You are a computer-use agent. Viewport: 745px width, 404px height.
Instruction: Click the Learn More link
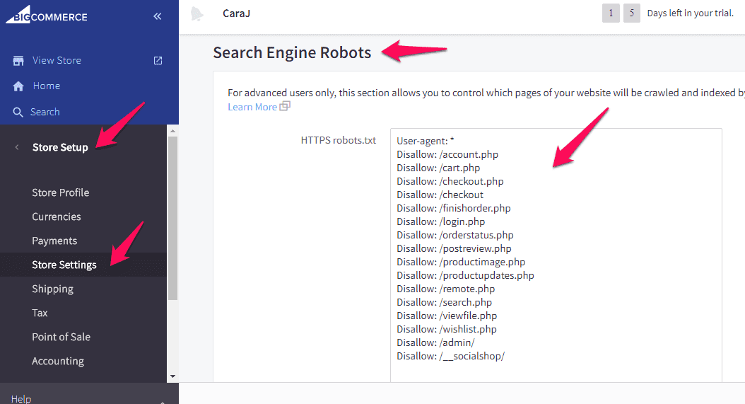pos(252,107)
